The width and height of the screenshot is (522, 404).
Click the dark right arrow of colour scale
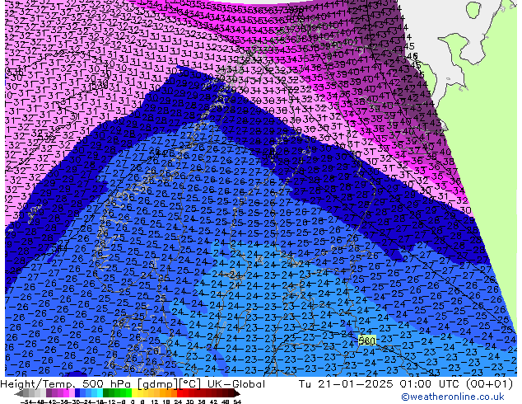click(x=237, y=393)
